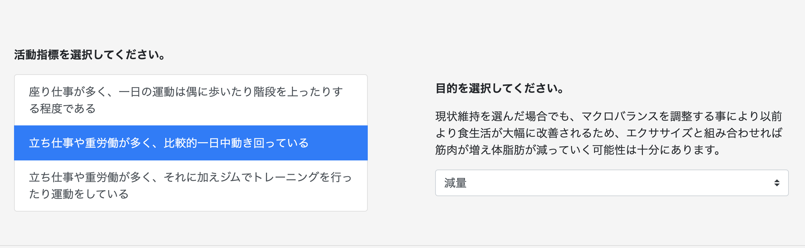Click the たり運動をしている line in the last option

(x=79, y=194)
